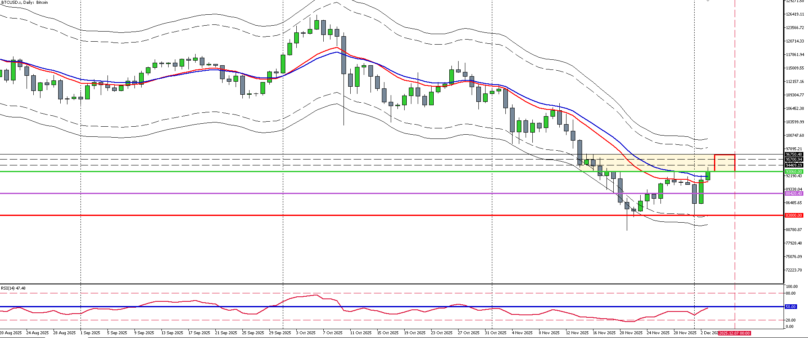Image resolution: width=808 pixels, height=338 pixels.
Task: Click the 1 Sep 2025 date label
Action: [x=90, y=333]
